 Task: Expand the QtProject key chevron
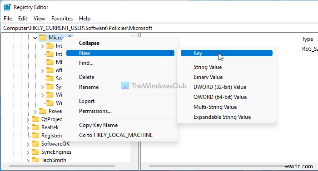tap(28, 120)
